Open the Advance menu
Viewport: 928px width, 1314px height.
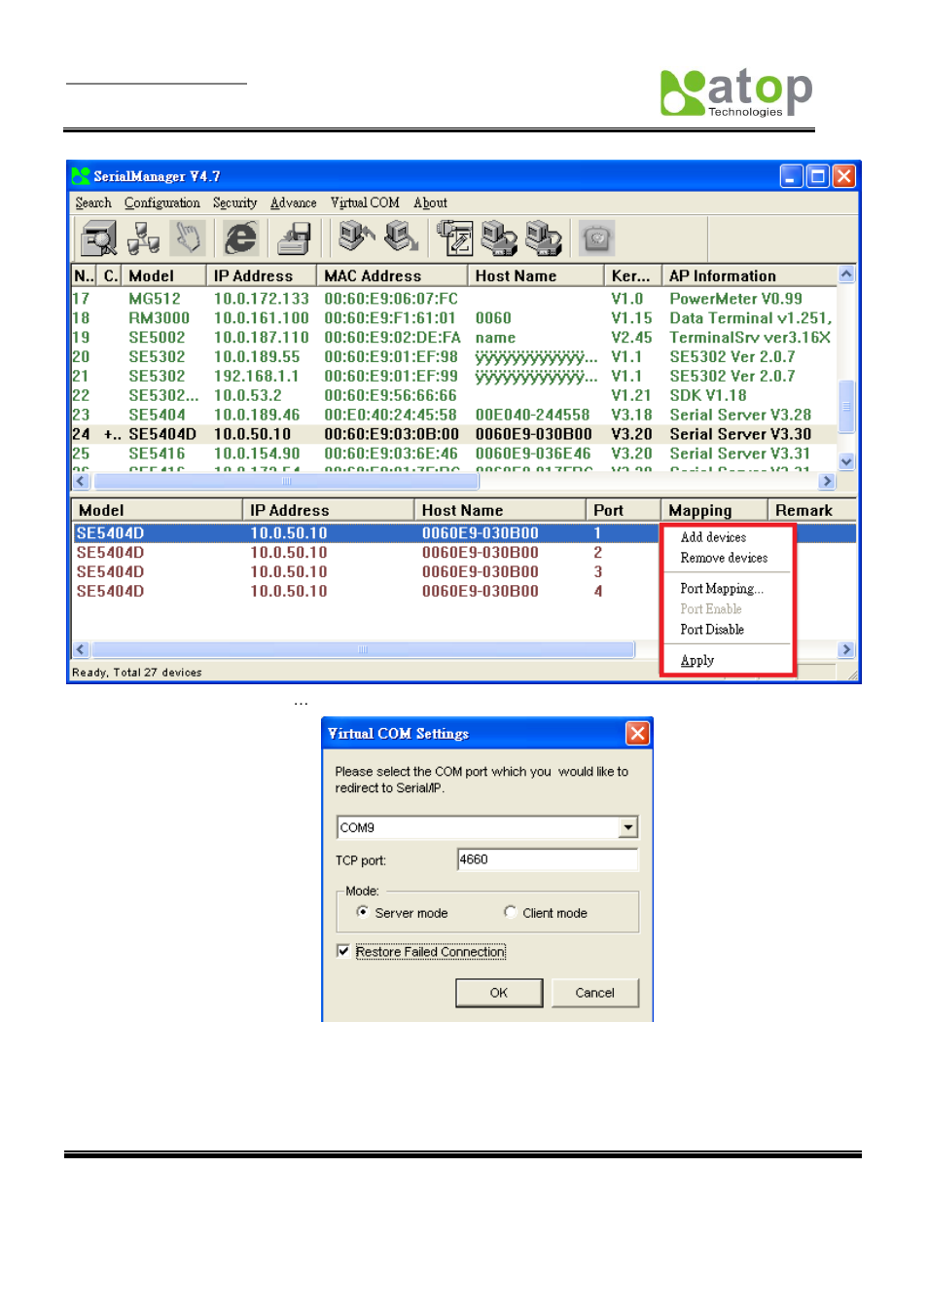click(294, 202)
